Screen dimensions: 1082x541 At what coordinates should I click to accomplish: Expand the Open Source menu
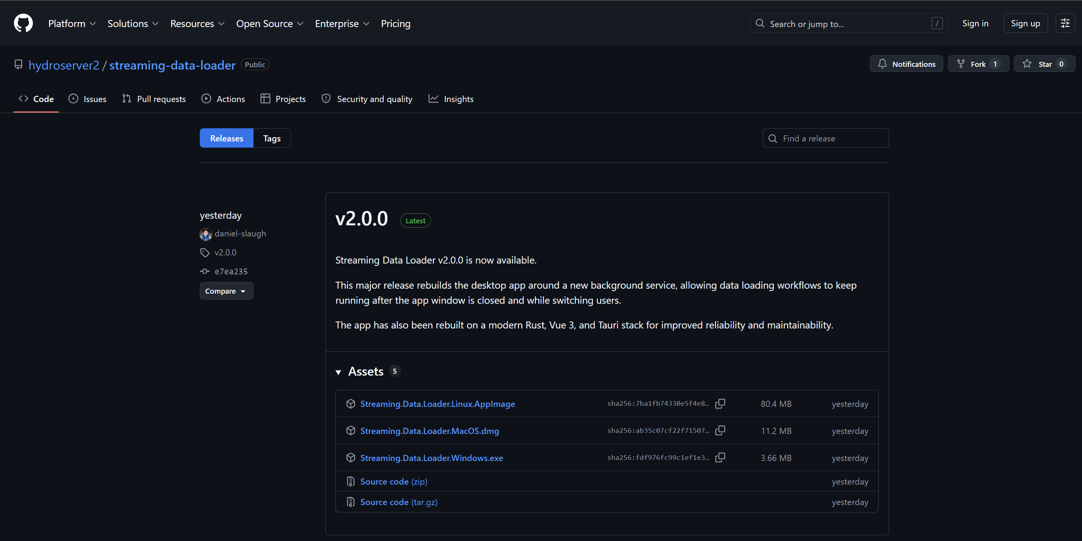coord(269,24)
